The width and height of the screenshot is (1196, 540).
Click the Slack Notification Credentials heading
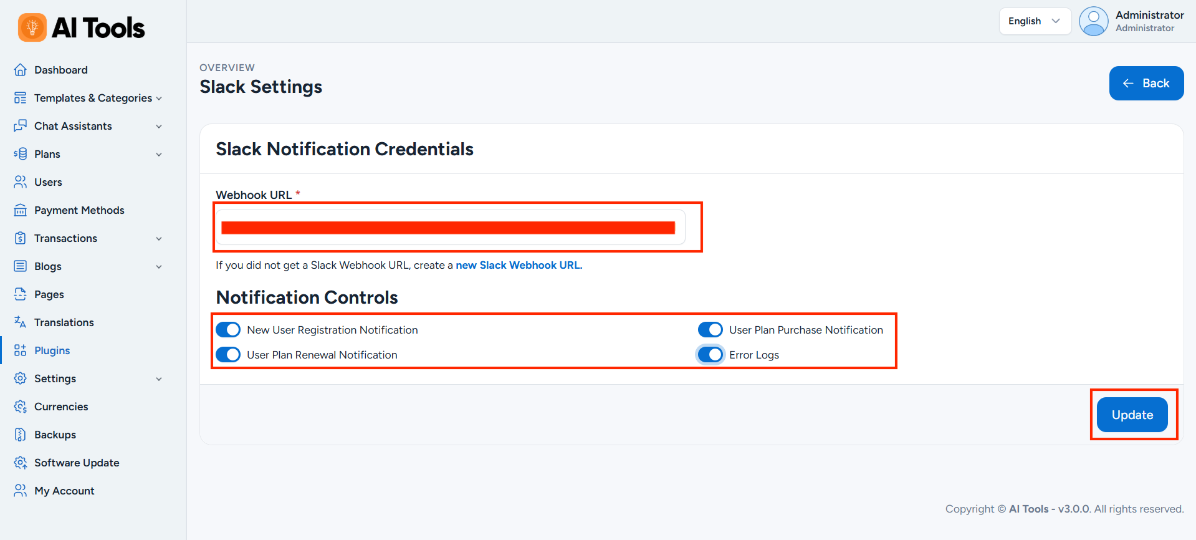tap(345, 149)
